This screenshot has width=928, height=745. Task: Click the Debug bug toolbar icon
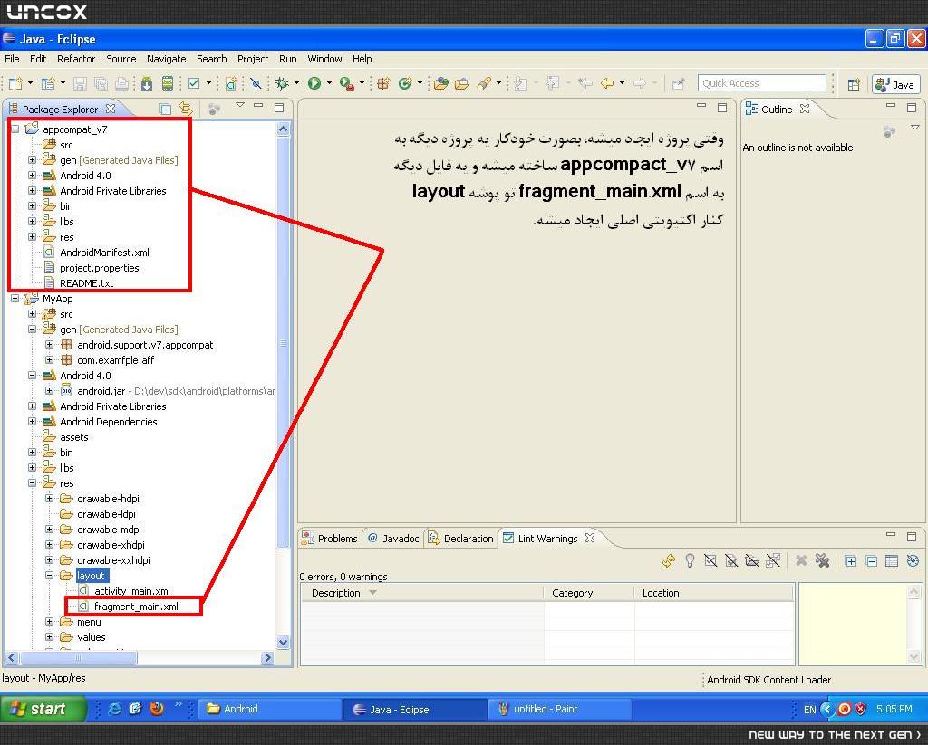pyautogui.click(x=283, y=83)
